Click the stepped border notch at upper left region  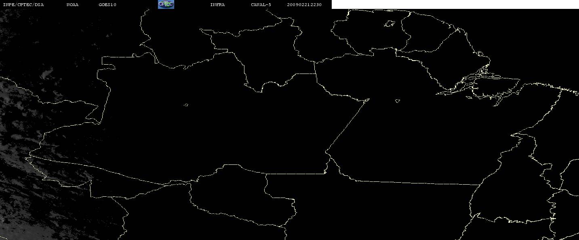(105, 65)
